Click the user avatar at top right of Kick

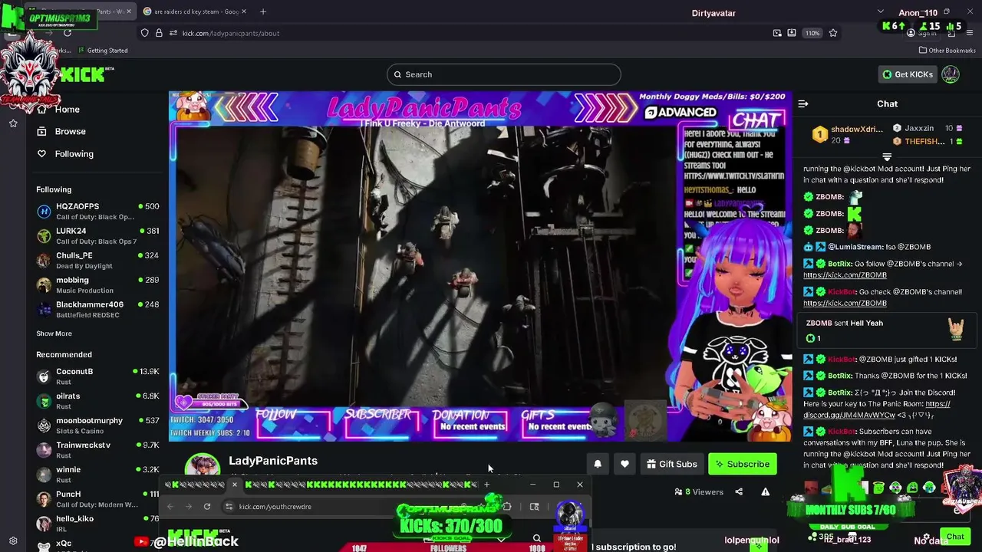point(951,74)
